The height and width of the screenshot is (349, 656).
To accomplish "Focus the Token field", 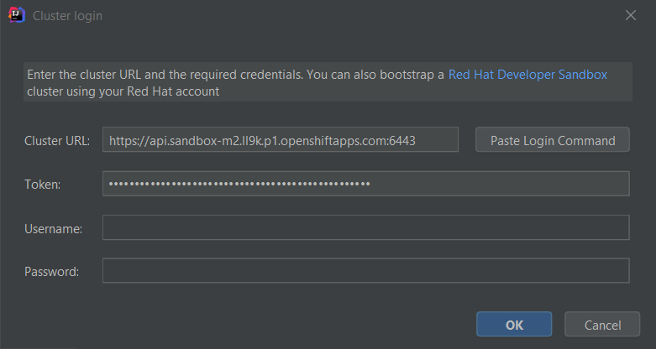I will coord(366,184).
